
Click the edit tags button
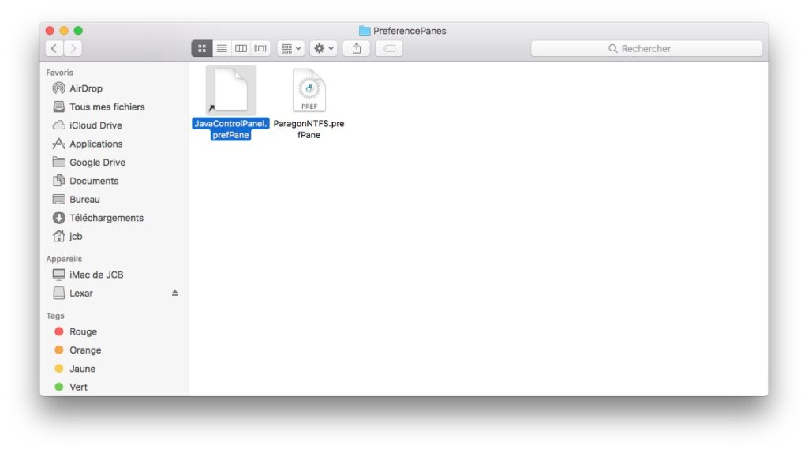pos(389,48)
